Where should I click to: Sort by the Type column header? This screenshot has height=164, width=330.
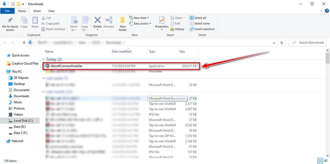point(152,51)
